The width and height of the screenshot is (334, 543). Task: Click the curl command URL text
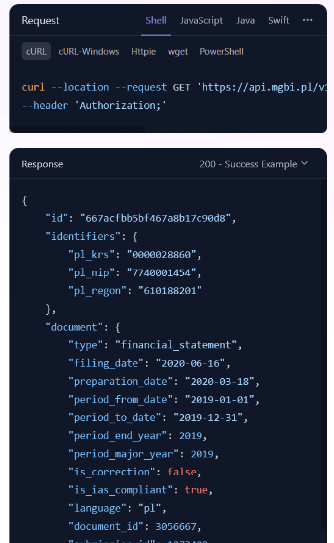[x=262, y=87]
